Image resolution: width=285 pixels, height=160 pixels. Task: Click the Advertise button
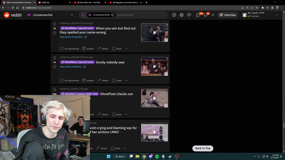[x=228, y=15]
